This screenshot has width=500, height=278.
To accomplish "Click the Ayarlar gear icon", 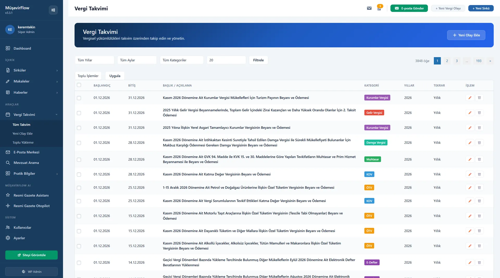I will point(8,238).
